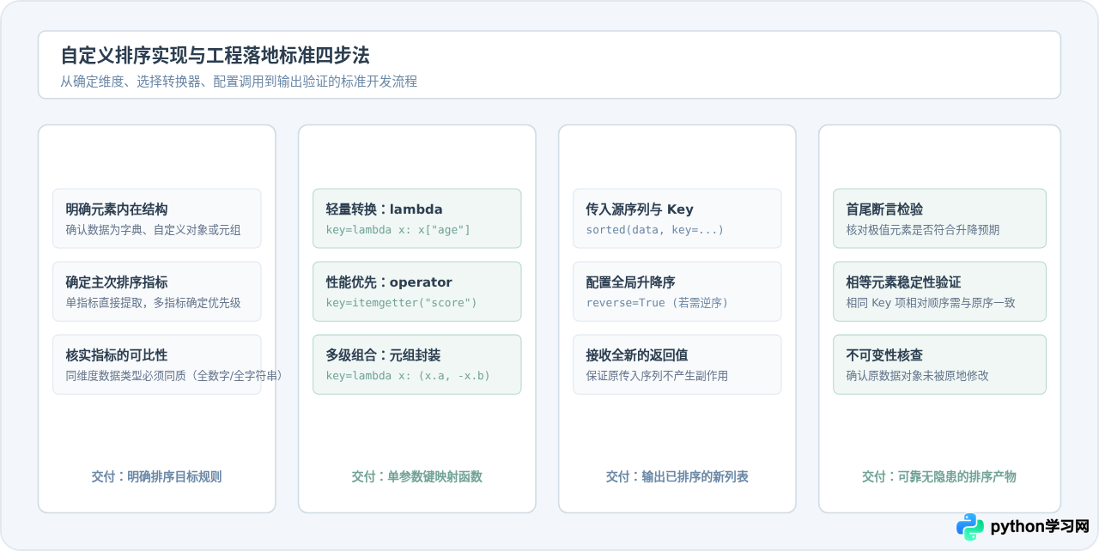The height and width of the screenshot is (551, 1099).
Task: Select the 首尾断言检验 card title
Action: click(884, 209)
